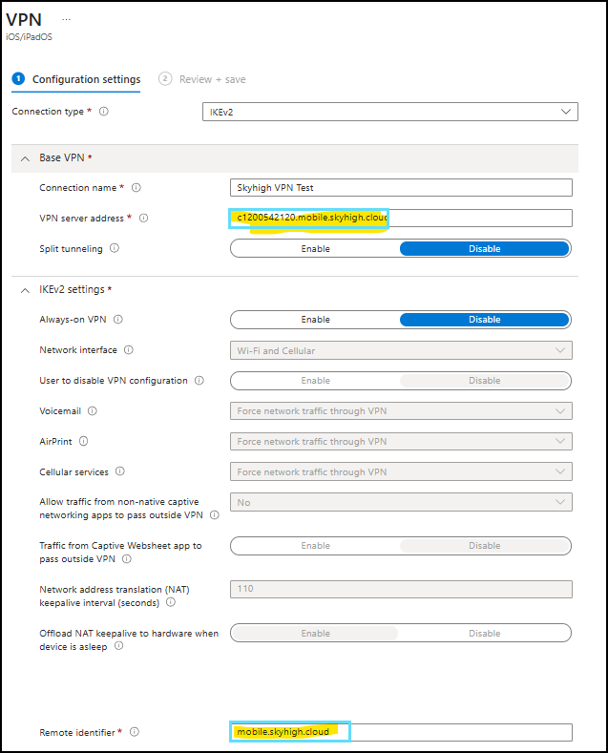
Task: Click the Remote identifier input field
Action: pos(401,732)
